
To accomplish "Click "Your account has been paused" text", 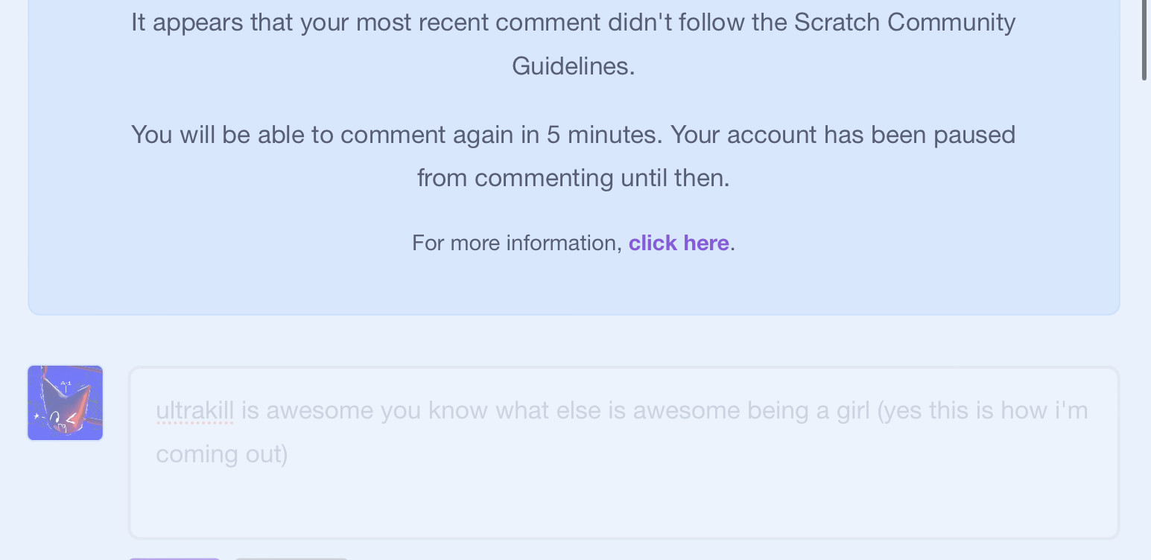I will (x=842, y=135).
